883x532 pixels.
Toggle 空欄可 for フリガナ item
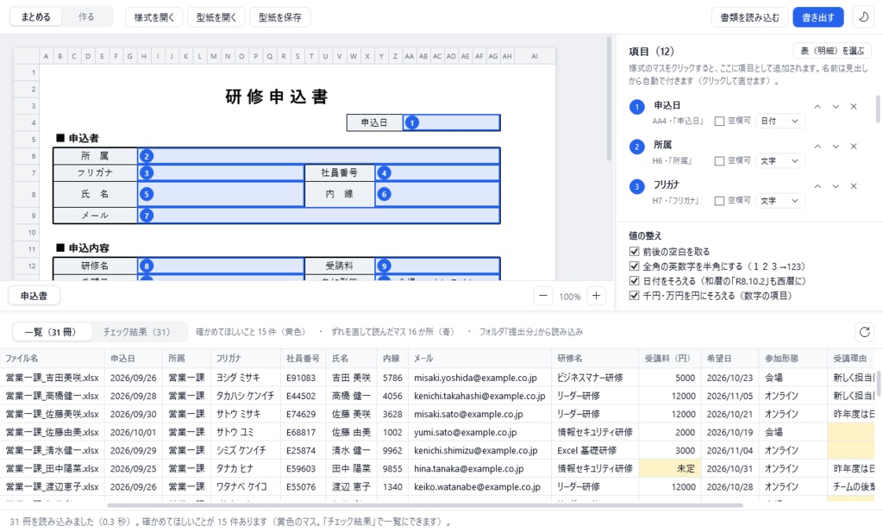click(719, 201)
